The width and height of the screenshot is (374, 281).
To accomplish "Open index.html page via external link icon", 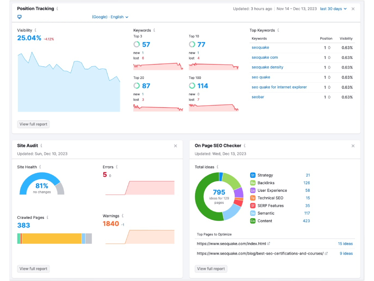I will [x=268, y=243].
